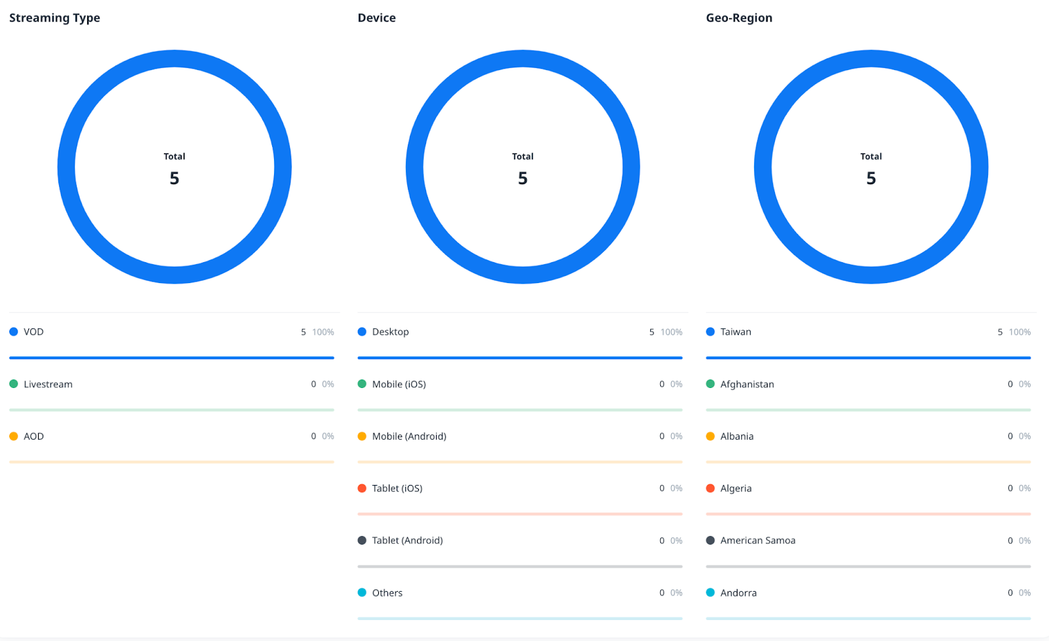1049x641 pixels.
Task: Click the VOD blue progress bar
Action: click(x=172, y=358)
